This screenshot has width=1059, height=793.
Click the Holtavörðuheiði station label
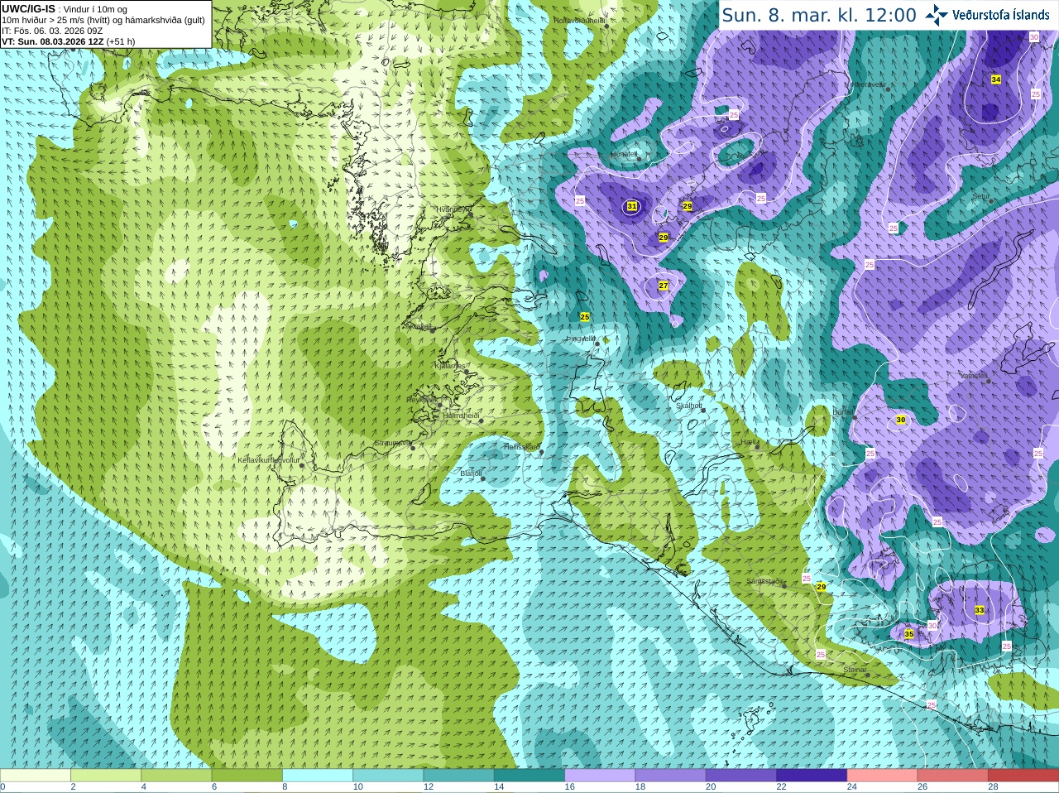point(579,20)
